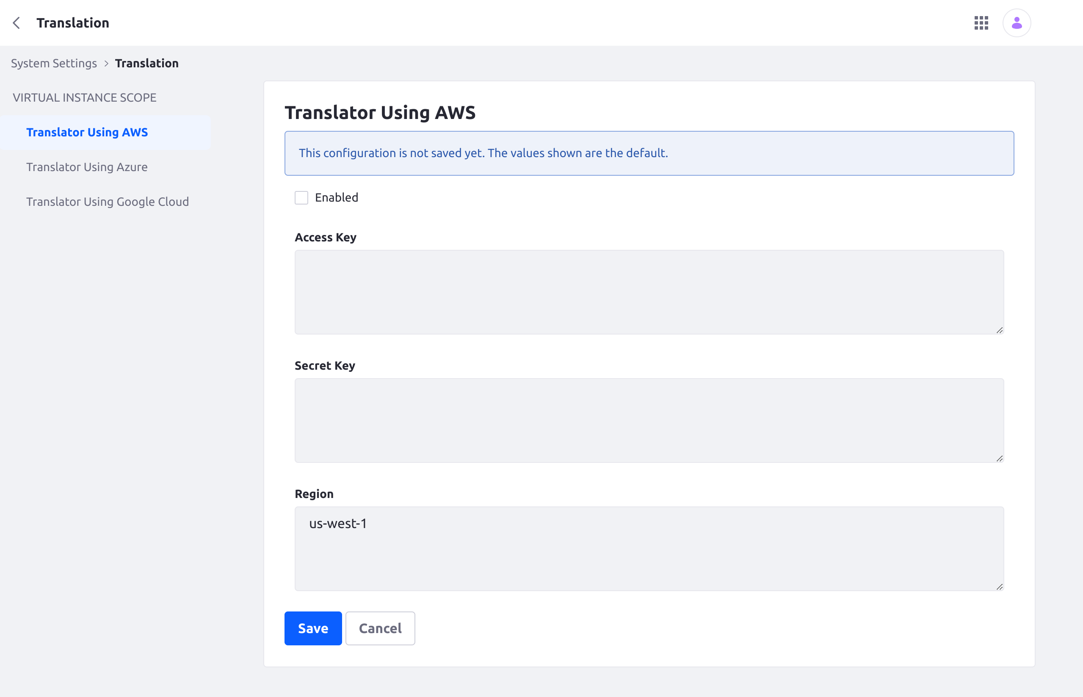The height and width of the screenshot is (697, 1083).
Task: Click the Translator Using AWS heading
Action: (x=380, y=112)
